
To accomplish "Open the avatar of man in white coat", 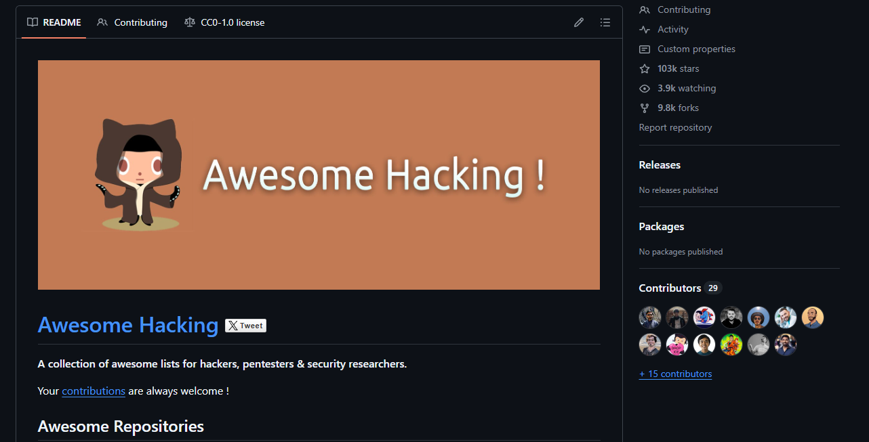I will point(786,317).
